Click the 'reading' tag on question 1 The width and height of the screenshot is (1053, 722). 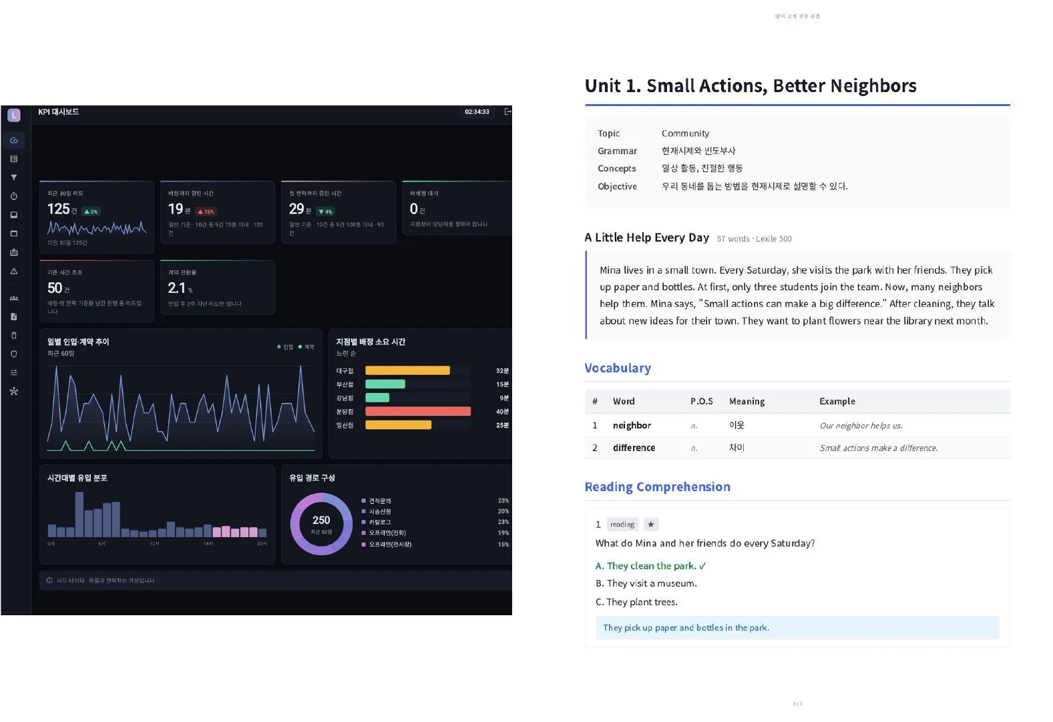coord(622,524)
